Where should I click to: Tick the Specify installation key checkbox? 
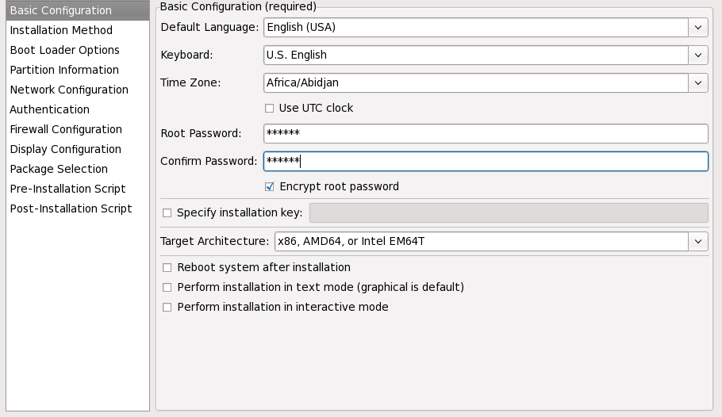tap(167, 212)
